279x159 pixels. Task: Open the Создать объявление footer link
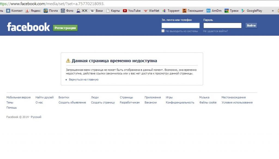tap(72, 102)
